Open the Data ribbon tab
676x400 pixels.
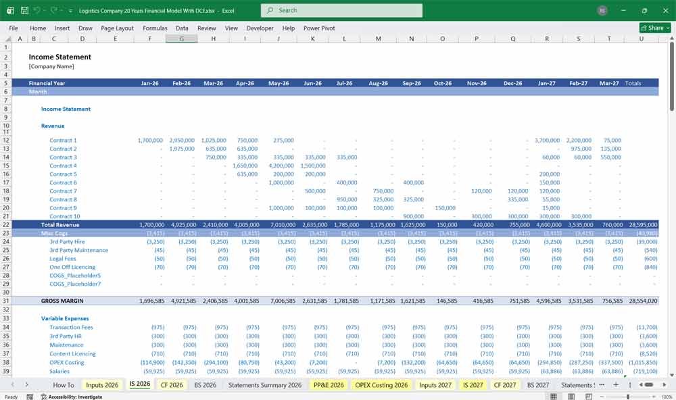click(x=182, y=28)
